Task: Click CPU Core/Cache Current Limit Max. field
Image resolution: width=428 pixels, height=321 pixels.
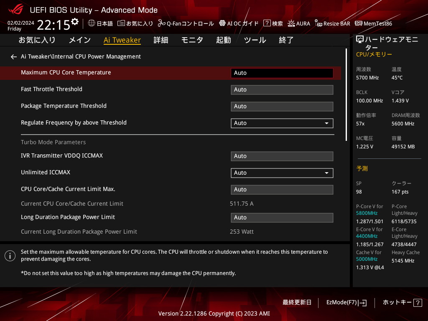Action: (282, 190)
